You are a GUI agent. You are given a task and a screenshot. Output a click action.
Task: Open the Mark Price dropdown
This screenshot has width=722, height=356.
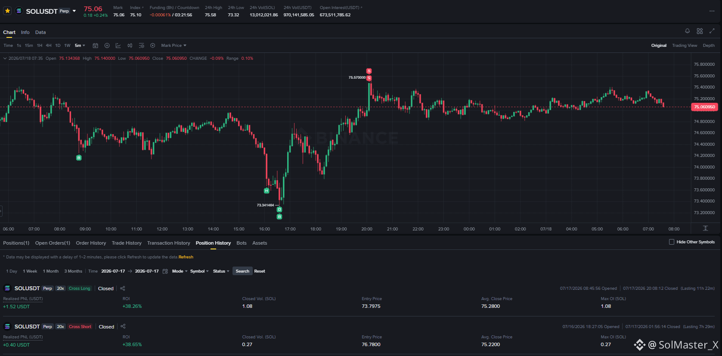click(x=174, y=46)
